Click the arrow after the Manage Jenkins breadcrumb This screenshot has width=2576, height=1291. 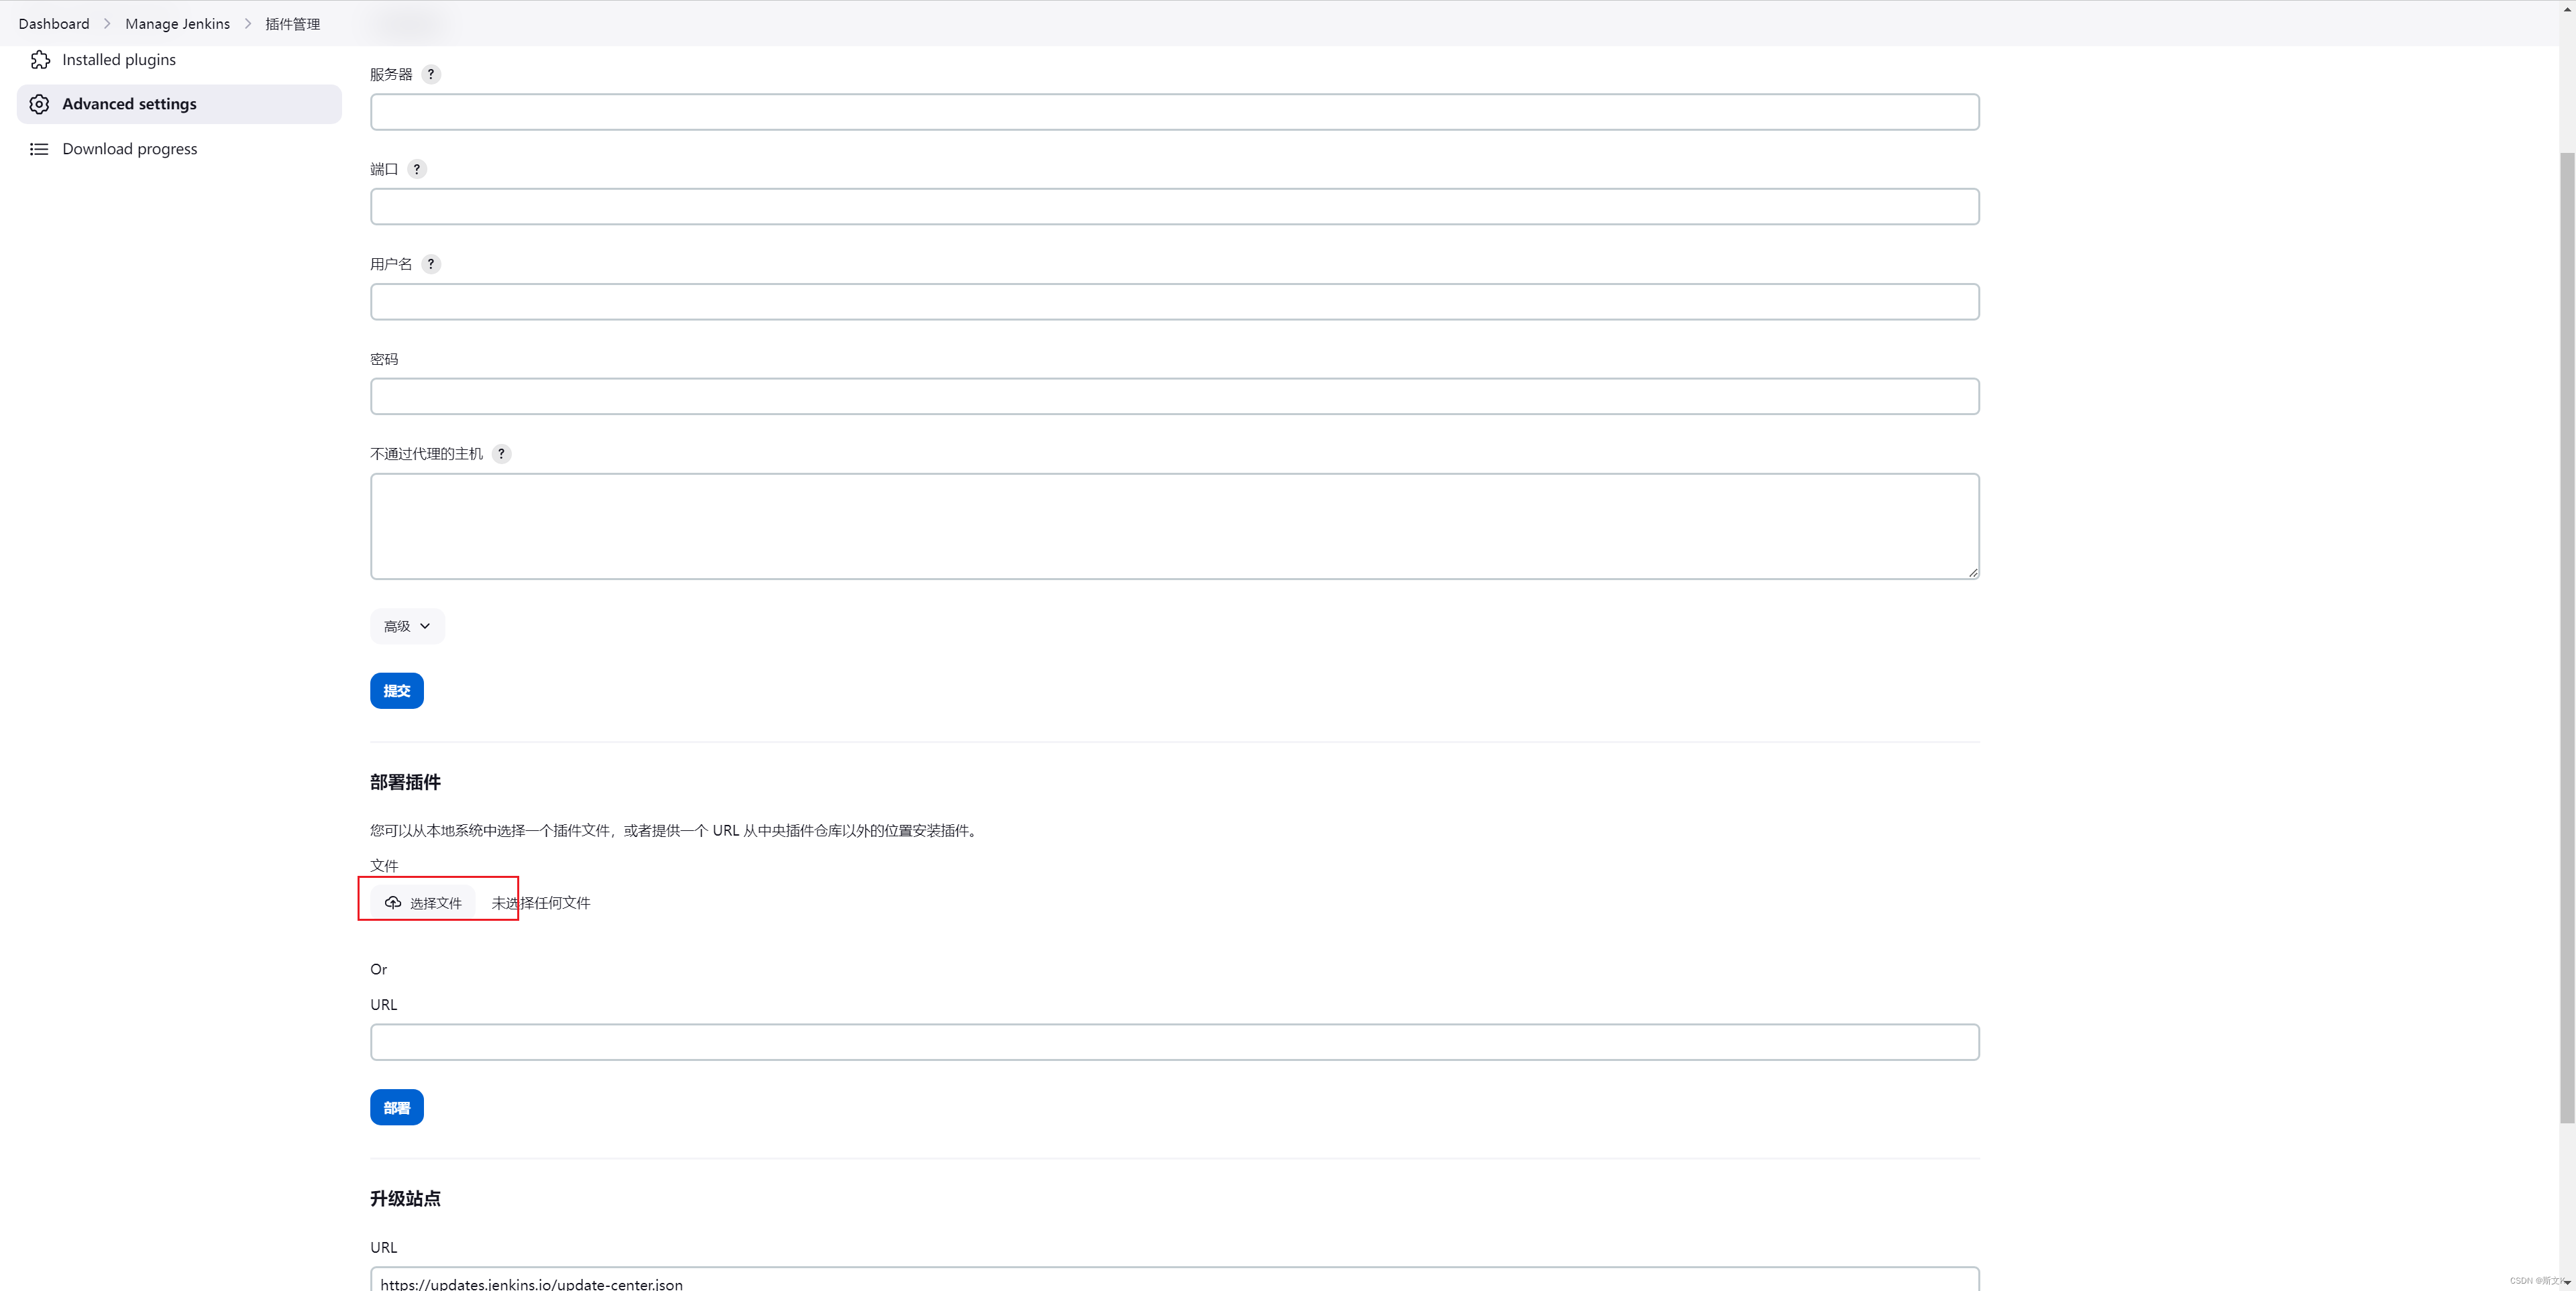[248, 23]
